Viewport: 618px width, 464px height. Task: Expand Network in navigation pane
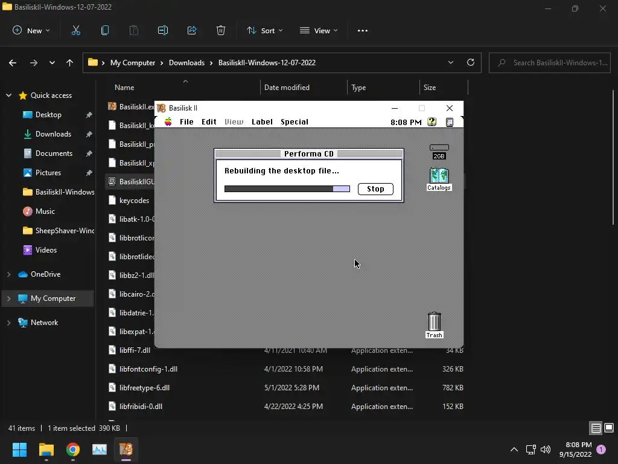tap(8, 323)
